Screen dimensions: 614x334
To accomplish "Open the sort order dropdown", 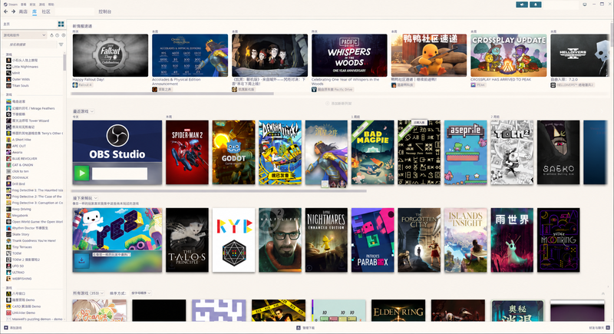I will click(x=141, y=293).
